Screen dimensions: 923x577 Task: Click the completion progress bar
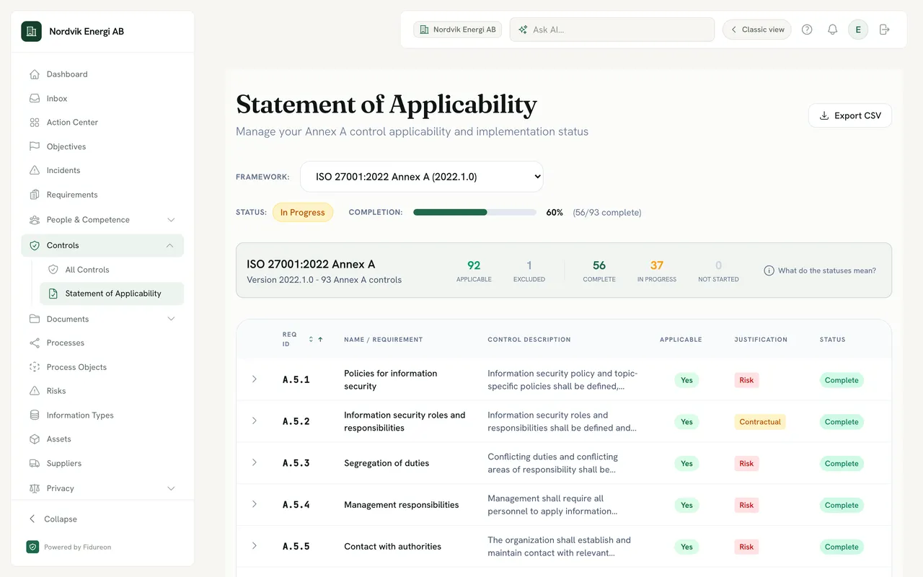tap(474, 213)
